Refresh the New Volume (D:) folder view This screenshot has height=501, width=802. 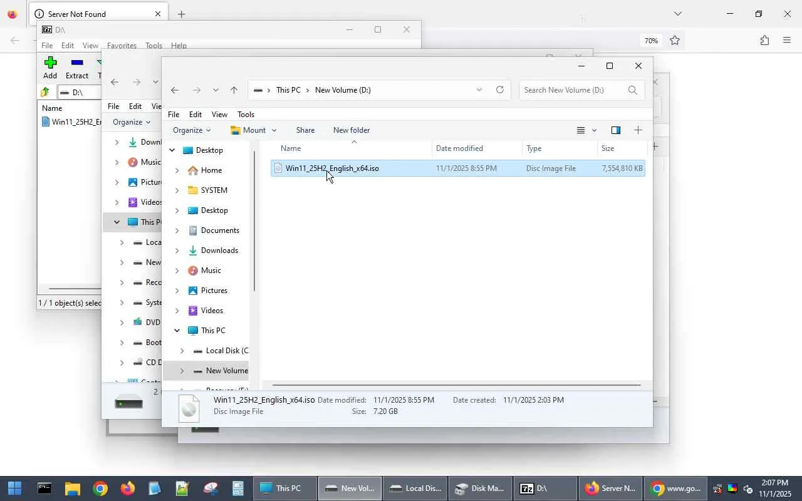coord(499,90)
